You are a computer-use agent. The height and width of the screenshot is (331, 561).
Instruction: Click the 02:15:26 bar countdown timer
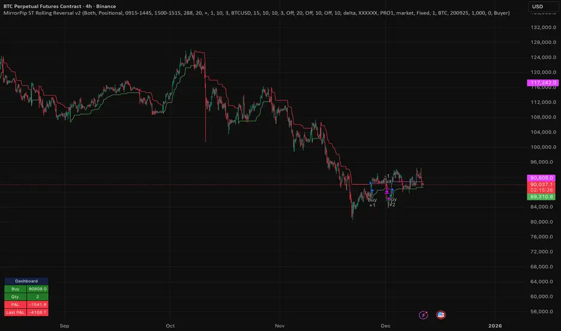541,190
